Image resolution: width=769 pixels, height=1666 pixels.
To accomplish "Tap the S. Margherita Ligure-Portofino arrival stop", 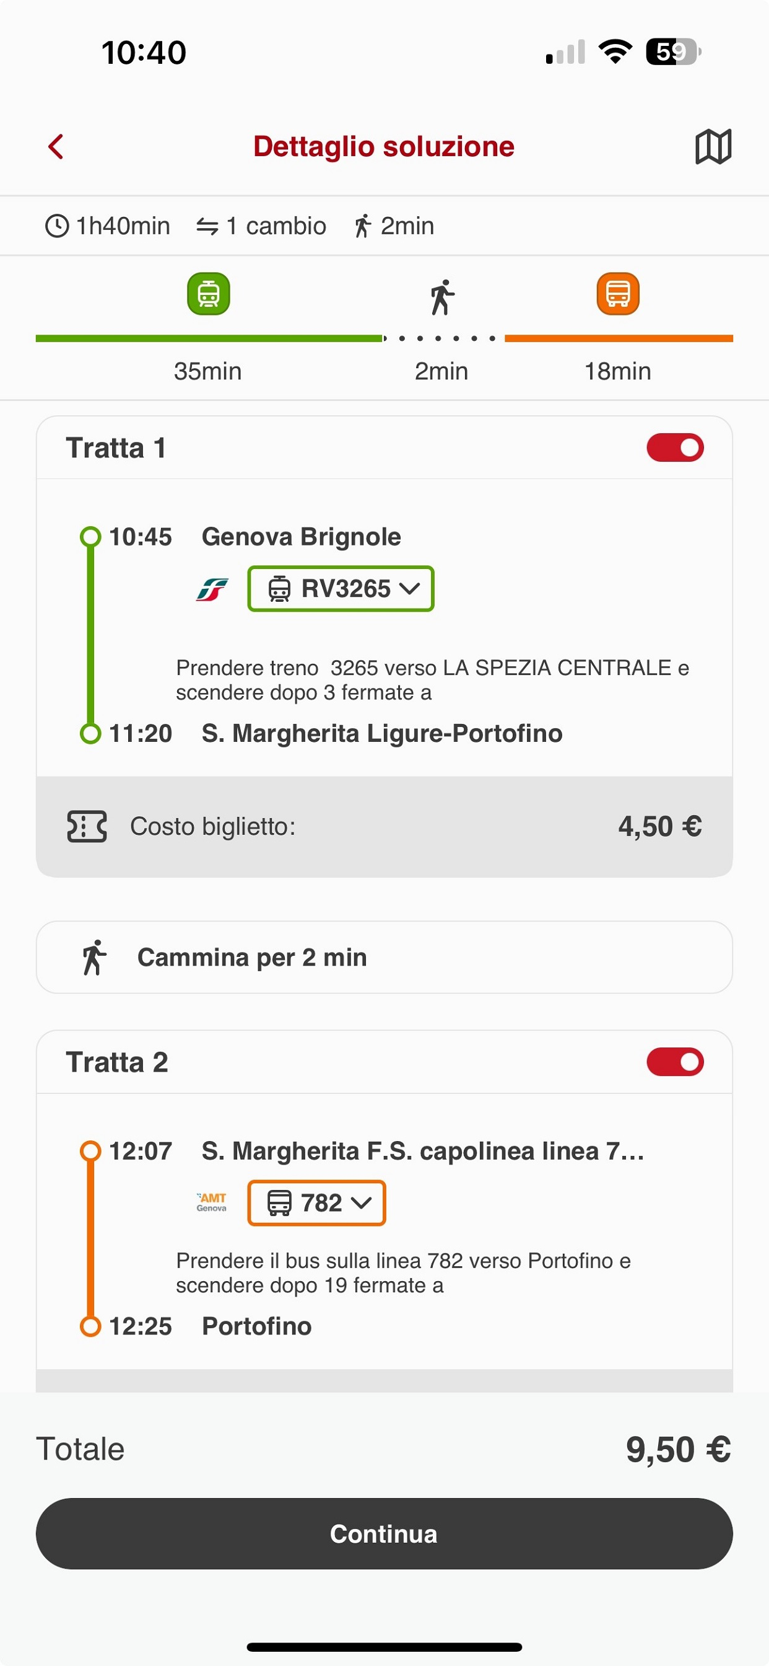I will click(x=381, y=733).
